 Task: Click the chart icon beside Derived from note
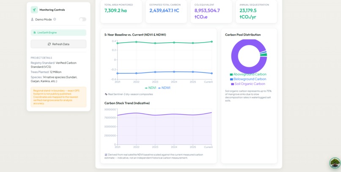point(106,155)
